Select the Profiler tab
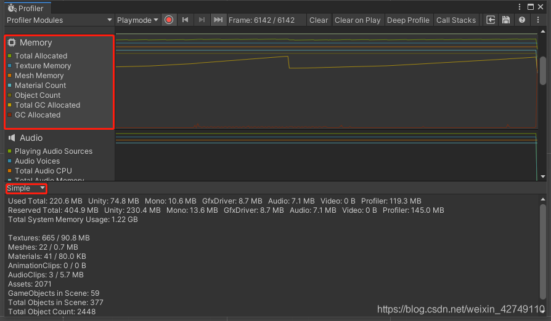The image size is (551, 321). coord(27,8)
